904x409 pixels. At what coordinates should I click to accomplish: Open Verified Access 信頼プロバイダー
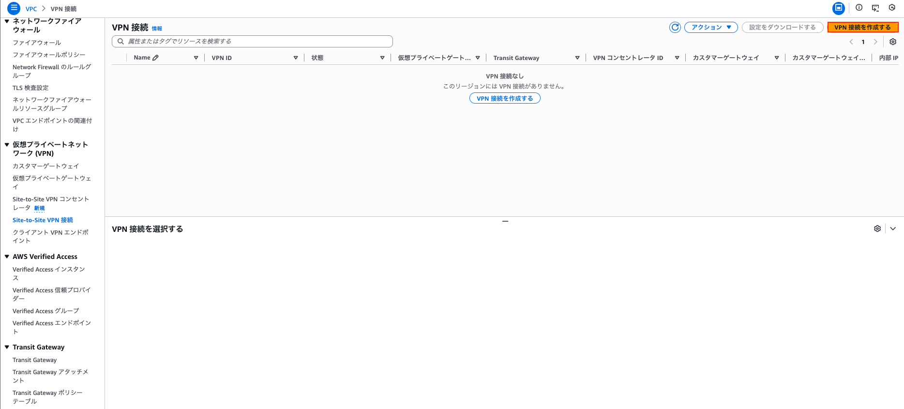(x=51, y=294)
